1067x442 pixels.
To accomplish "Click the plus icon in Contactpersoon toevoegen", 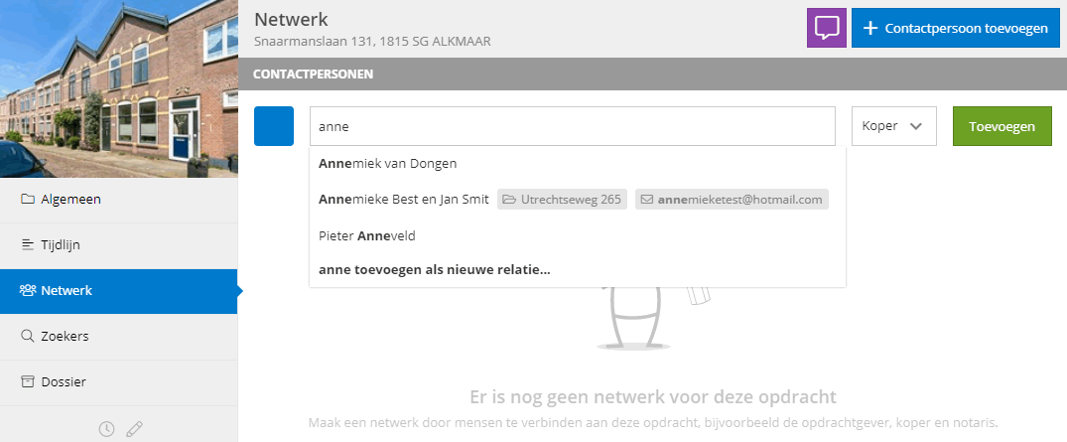I will tap(869, 29).
